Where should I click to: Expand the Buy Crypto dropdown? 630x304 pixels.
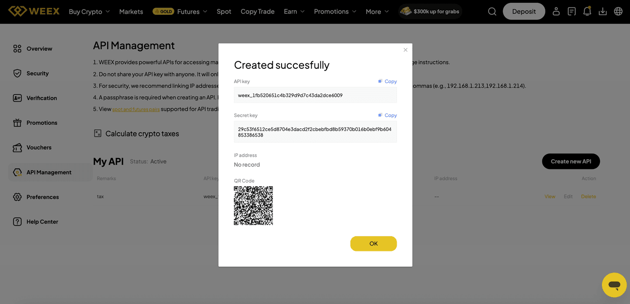point(89,11)
